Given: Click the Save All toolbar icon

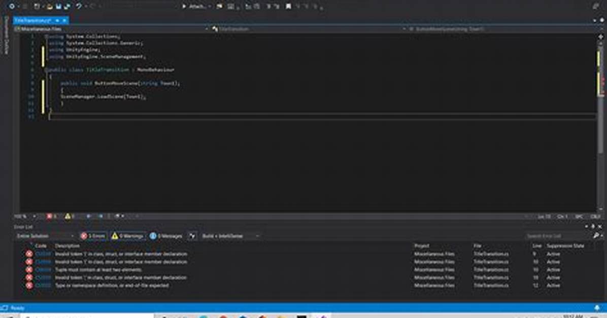Looking at the screenshot, I should click(68, 6).
